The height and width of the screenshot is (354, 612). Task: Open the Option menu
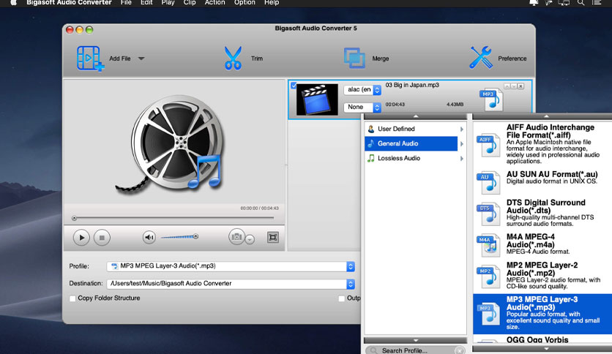[x=245, y=3]
